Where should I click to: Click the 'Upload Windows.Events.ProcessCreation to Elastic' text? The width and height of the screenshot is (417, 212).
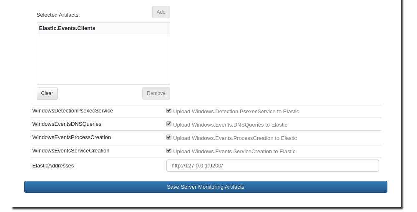(x=235, y=138)
